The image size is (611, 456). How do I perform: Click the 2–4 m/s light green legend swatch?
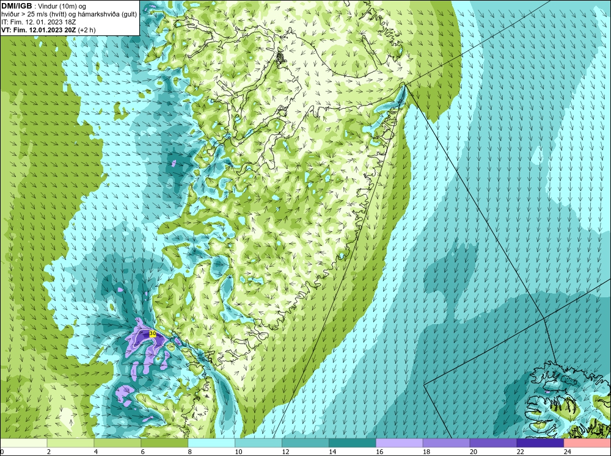click(x=70, y=443)
